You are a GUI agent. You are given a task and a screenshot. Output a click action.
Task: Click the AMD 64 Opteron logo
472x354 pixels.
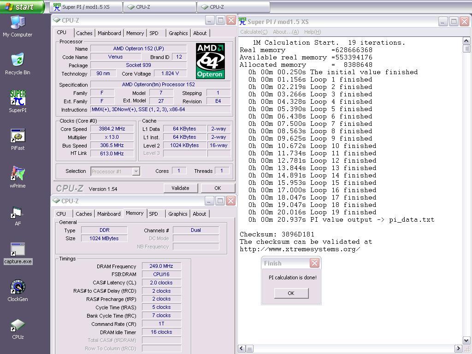tap(210, 61)
